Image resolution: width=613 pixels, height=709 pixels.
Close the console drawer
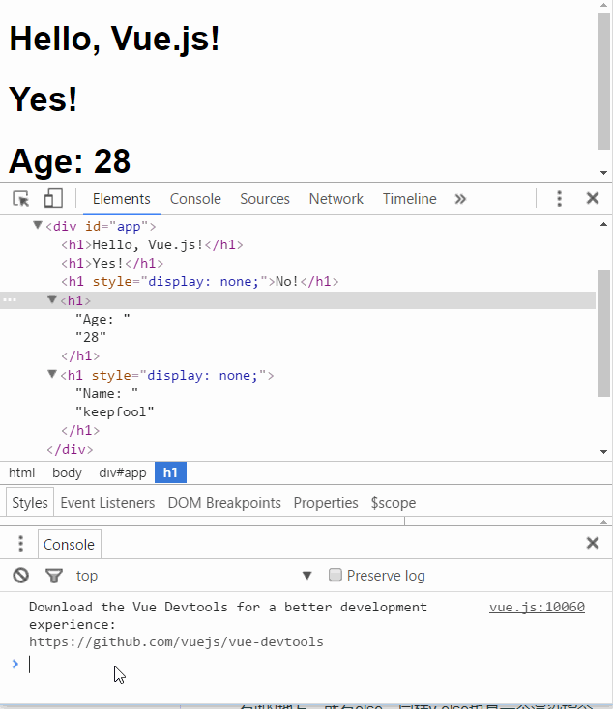593,543
